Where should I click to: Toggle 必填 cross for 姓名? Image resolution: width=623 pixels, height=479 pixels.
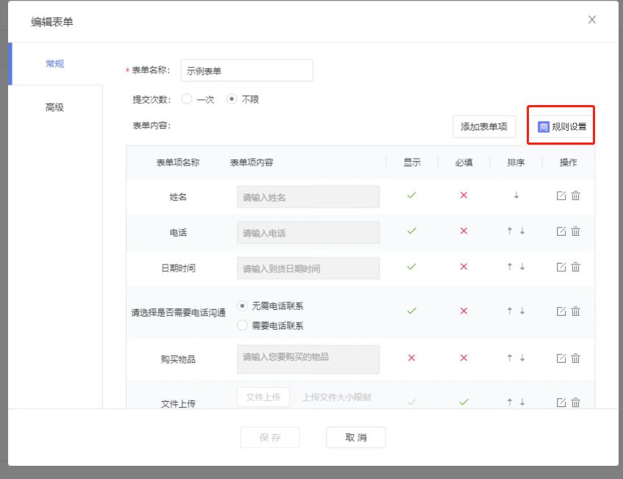point(464,195)
